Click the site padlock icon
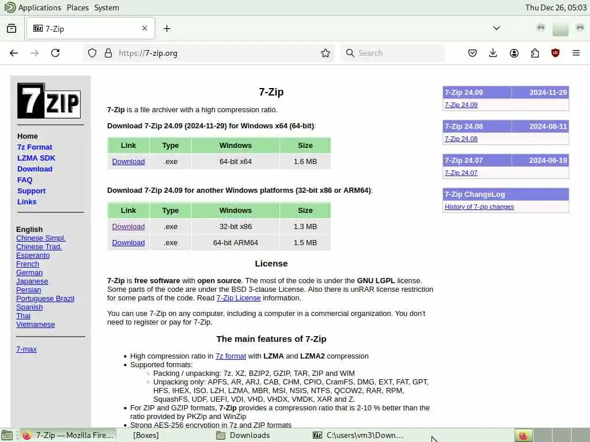The height and width of the screenshot is (442, 590). [x=108, y=53]
